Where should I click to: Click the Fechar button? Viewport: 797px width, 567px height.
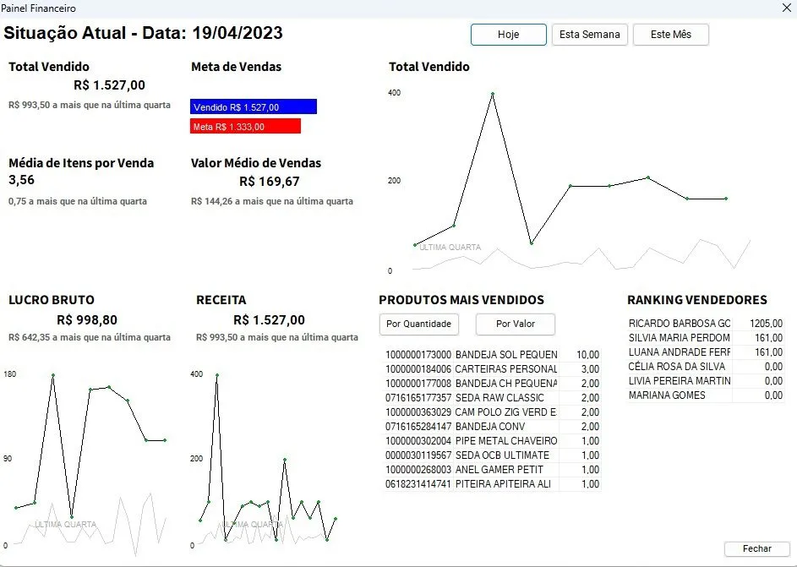coord(756,548)
